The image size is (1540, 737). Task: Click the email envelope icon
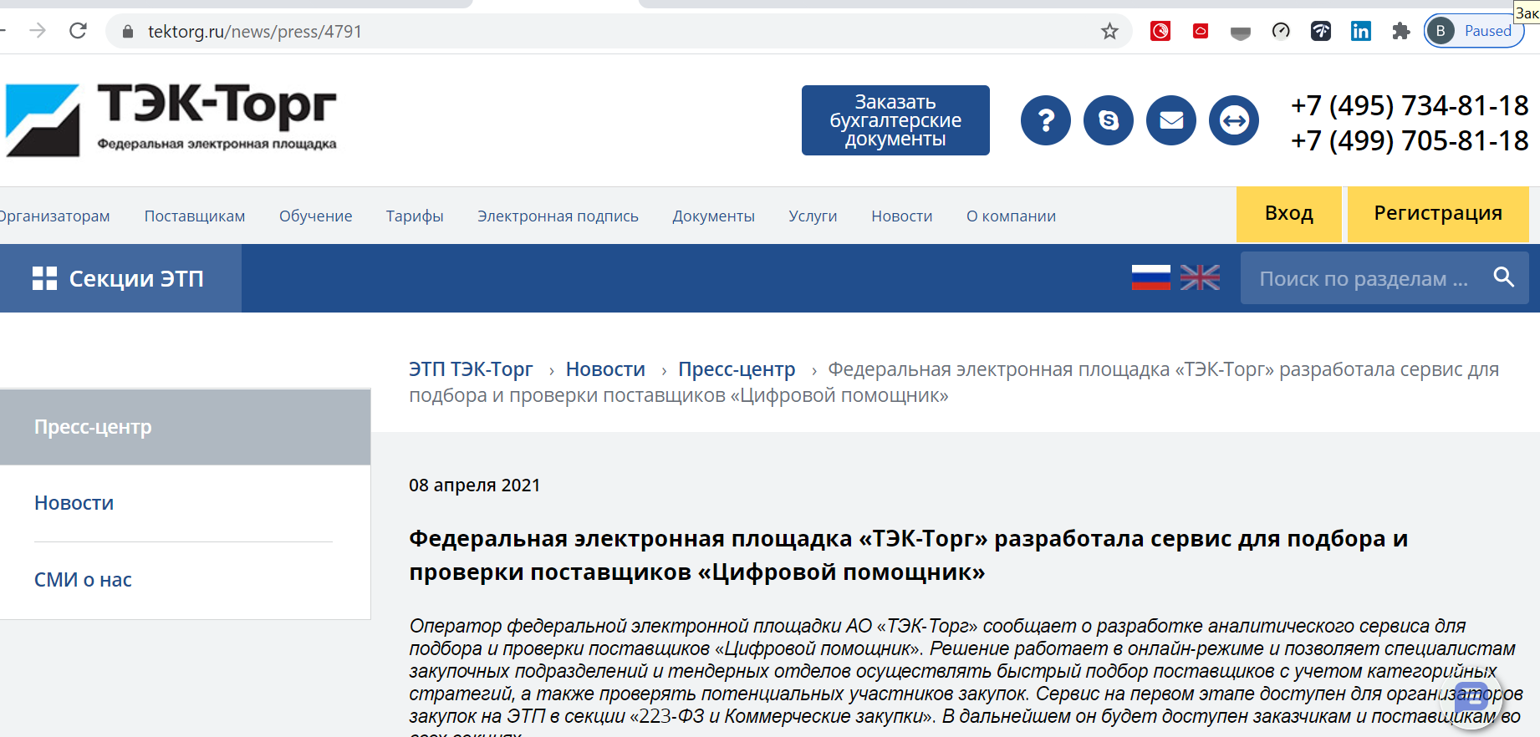(1170, 120)
